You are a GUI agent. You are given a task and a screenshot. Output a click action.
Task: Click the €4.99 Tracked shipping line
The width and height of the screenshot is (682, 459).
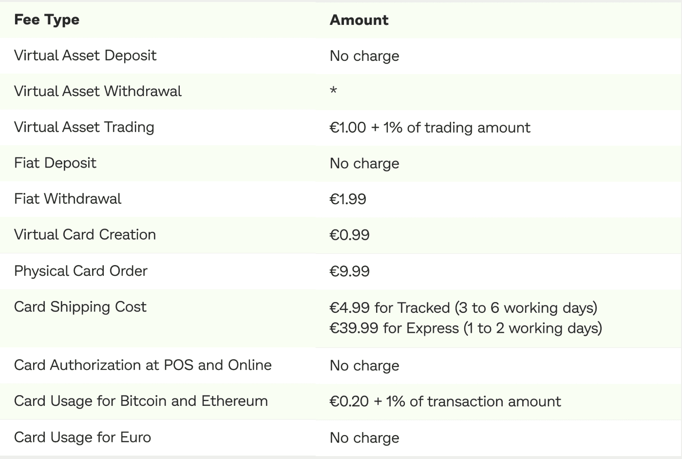[464, 308]
